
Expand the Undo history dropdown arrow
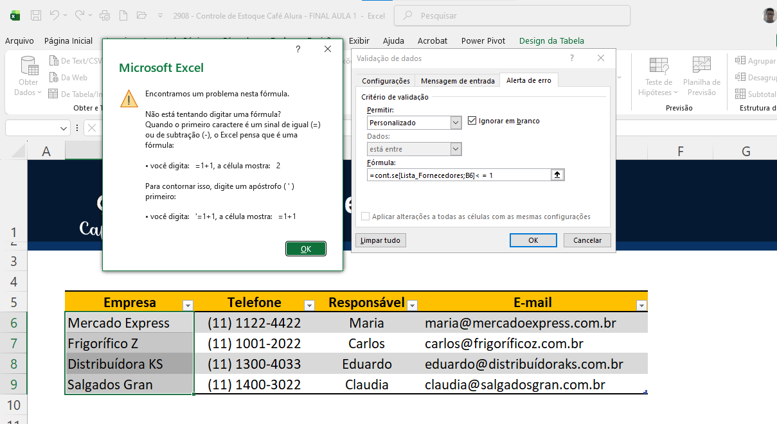(x=66, y=15)
